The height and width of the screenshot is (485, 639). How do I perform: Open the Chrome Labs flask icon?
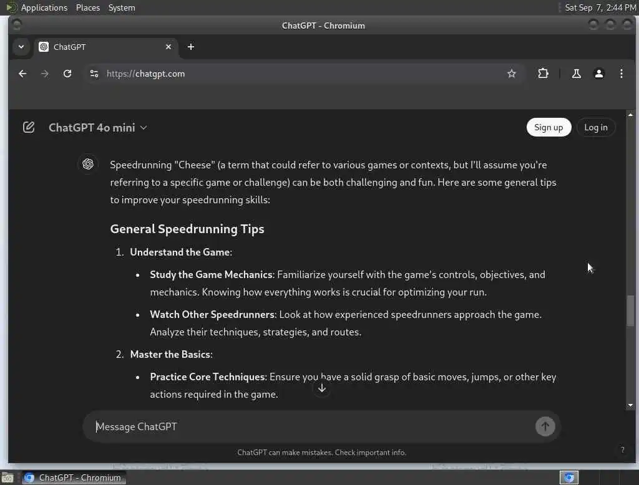click(x=576, y=74)
